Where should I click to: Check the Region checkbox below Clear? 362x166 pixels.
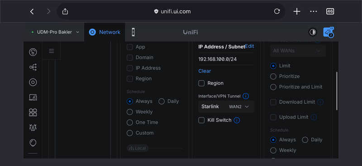pyautogui.click(x=201, y=83)
